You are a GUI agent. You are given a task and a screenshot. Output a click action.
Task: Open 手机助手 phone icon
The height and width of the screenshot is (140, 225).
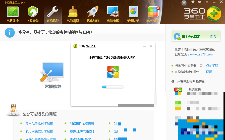133,12
